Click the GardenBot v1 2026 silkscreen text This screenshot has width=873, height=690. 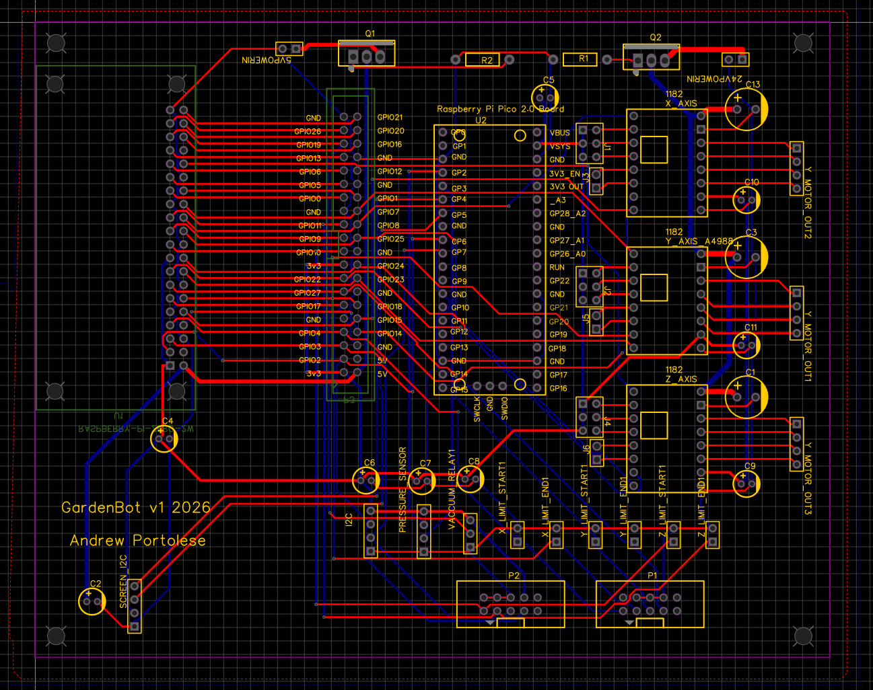point(135,508)
